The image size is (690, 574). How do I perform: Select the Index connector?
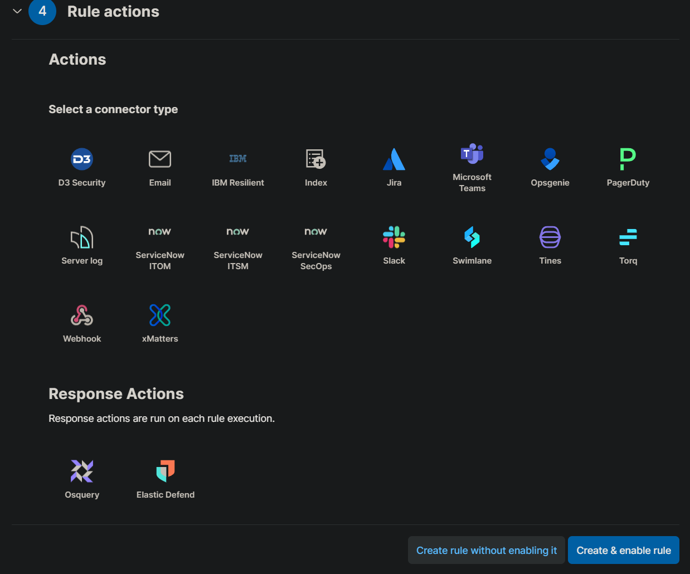316,167
